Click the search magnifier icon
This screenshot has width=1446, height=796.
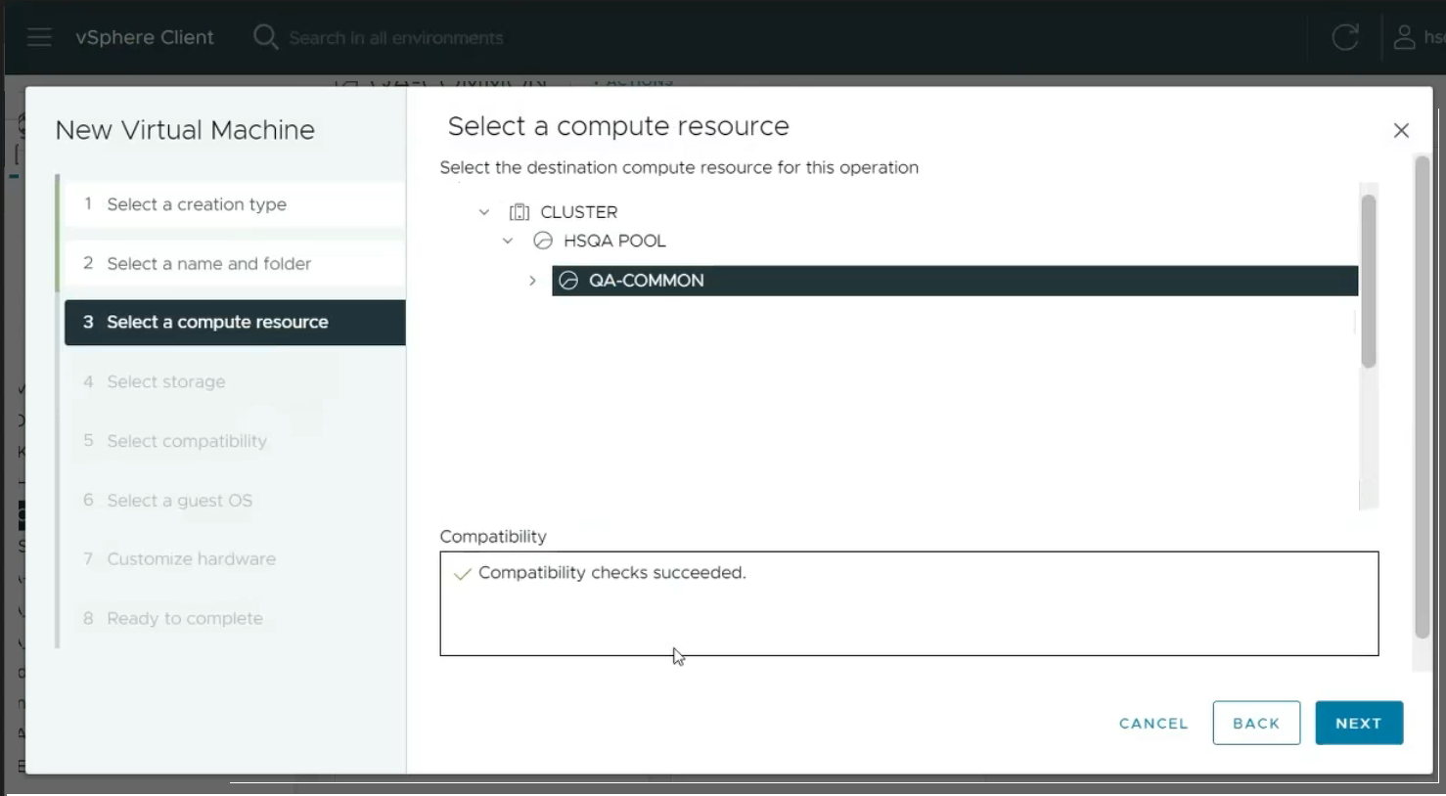click(265, 37)
